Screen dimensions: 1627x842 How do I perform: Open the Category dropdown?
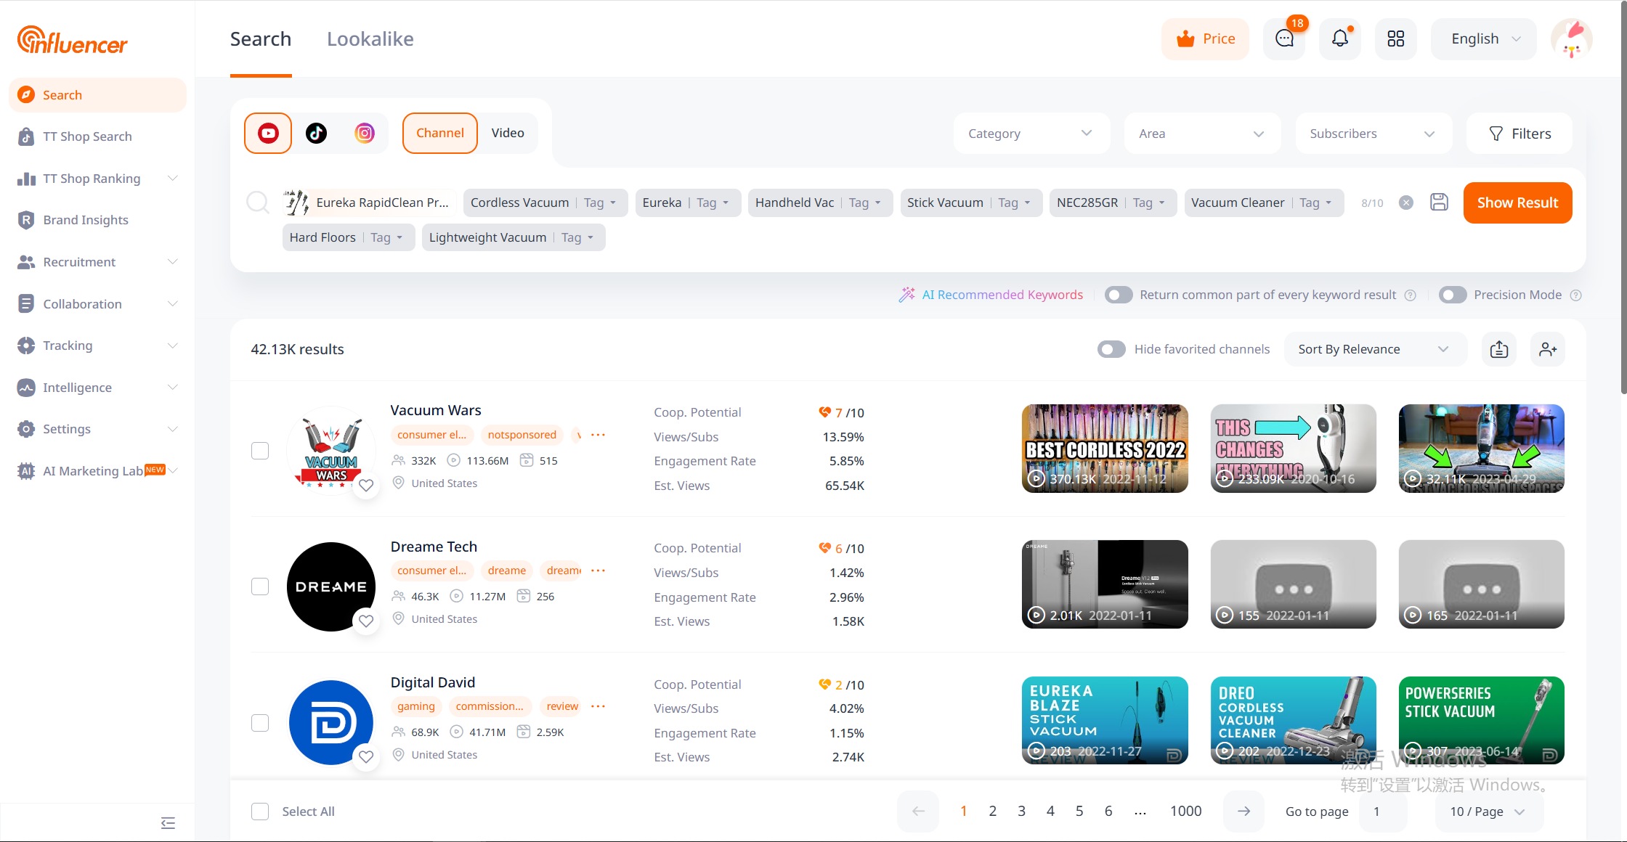click(1030, 134)
